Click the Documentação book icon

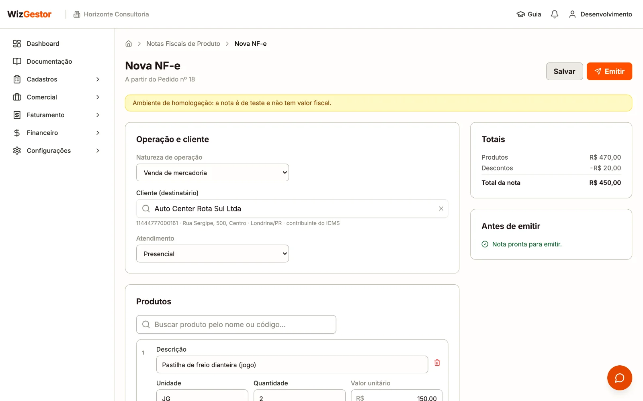(x=17, y=61)
